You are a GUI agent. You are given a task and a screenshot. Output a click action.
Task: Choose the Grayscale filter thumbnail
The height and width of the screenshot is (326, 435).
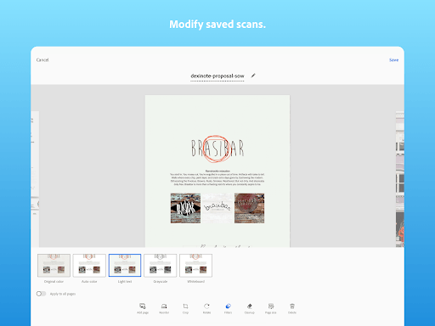[x=161, y=266]
